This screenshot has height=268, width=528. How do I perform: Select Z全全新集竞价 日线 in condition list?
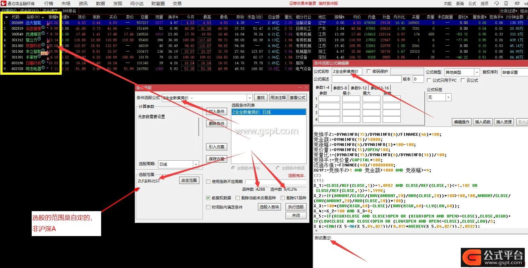pyautogui.click(x=268, y=112)
